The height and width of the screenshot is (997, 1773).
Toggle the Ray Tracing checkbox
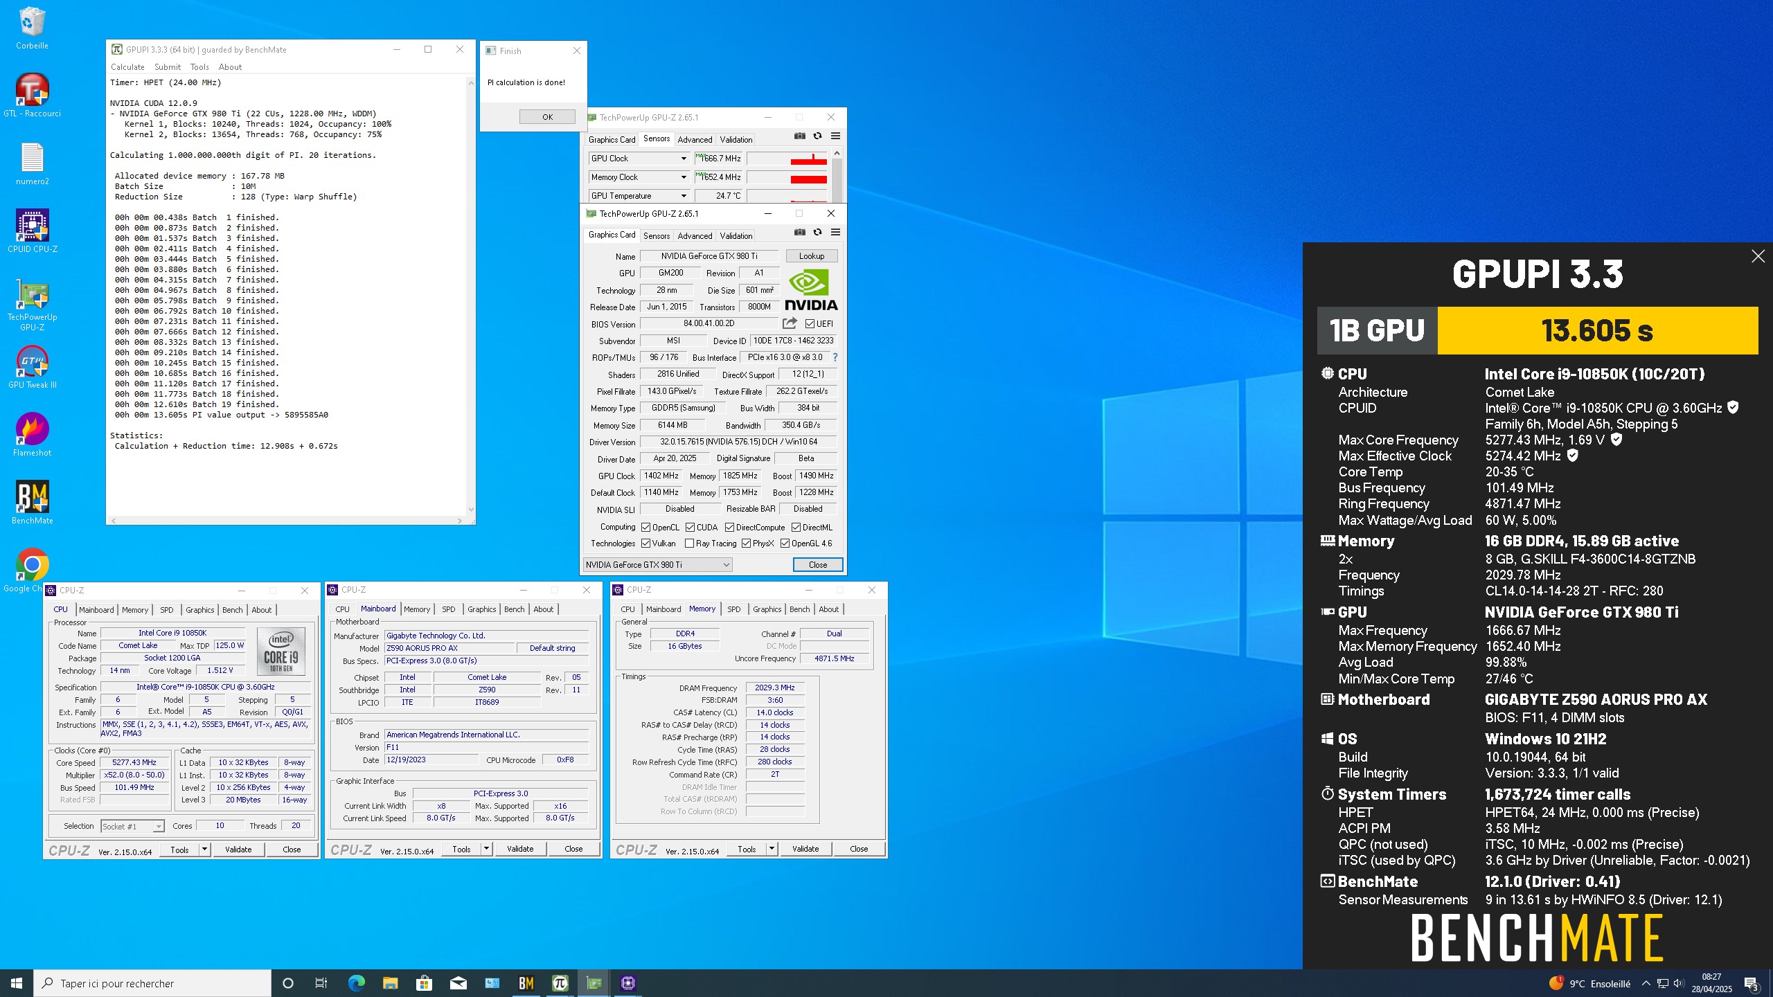pos(689,544)
